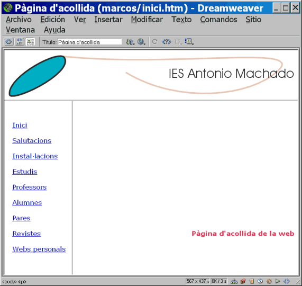Open HTML Styles launcher icon
The width and height of the screenshot is (302, 286).
point(252,281)
